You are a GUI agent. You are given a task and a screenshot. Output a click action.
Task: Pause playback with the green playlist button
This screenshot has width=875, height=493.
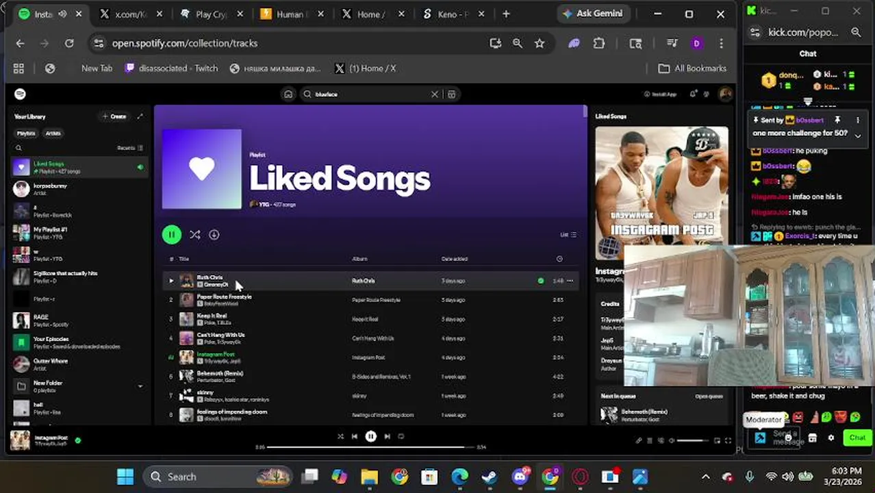(172, 235)
